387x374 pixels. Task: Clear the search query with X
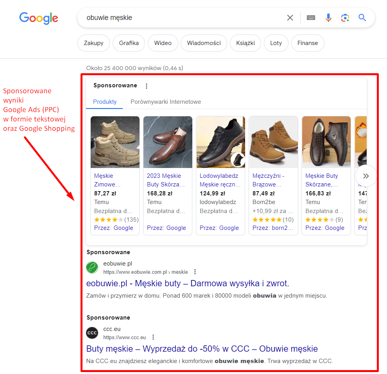click(x=290, y=18)
